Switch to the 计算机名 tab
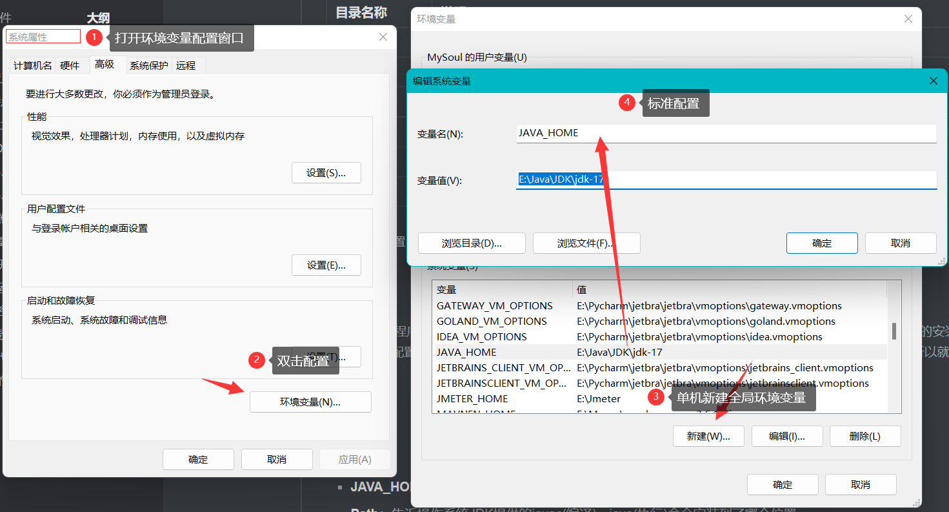This screenshot has height=512, width=949. (x=32, y=65)
